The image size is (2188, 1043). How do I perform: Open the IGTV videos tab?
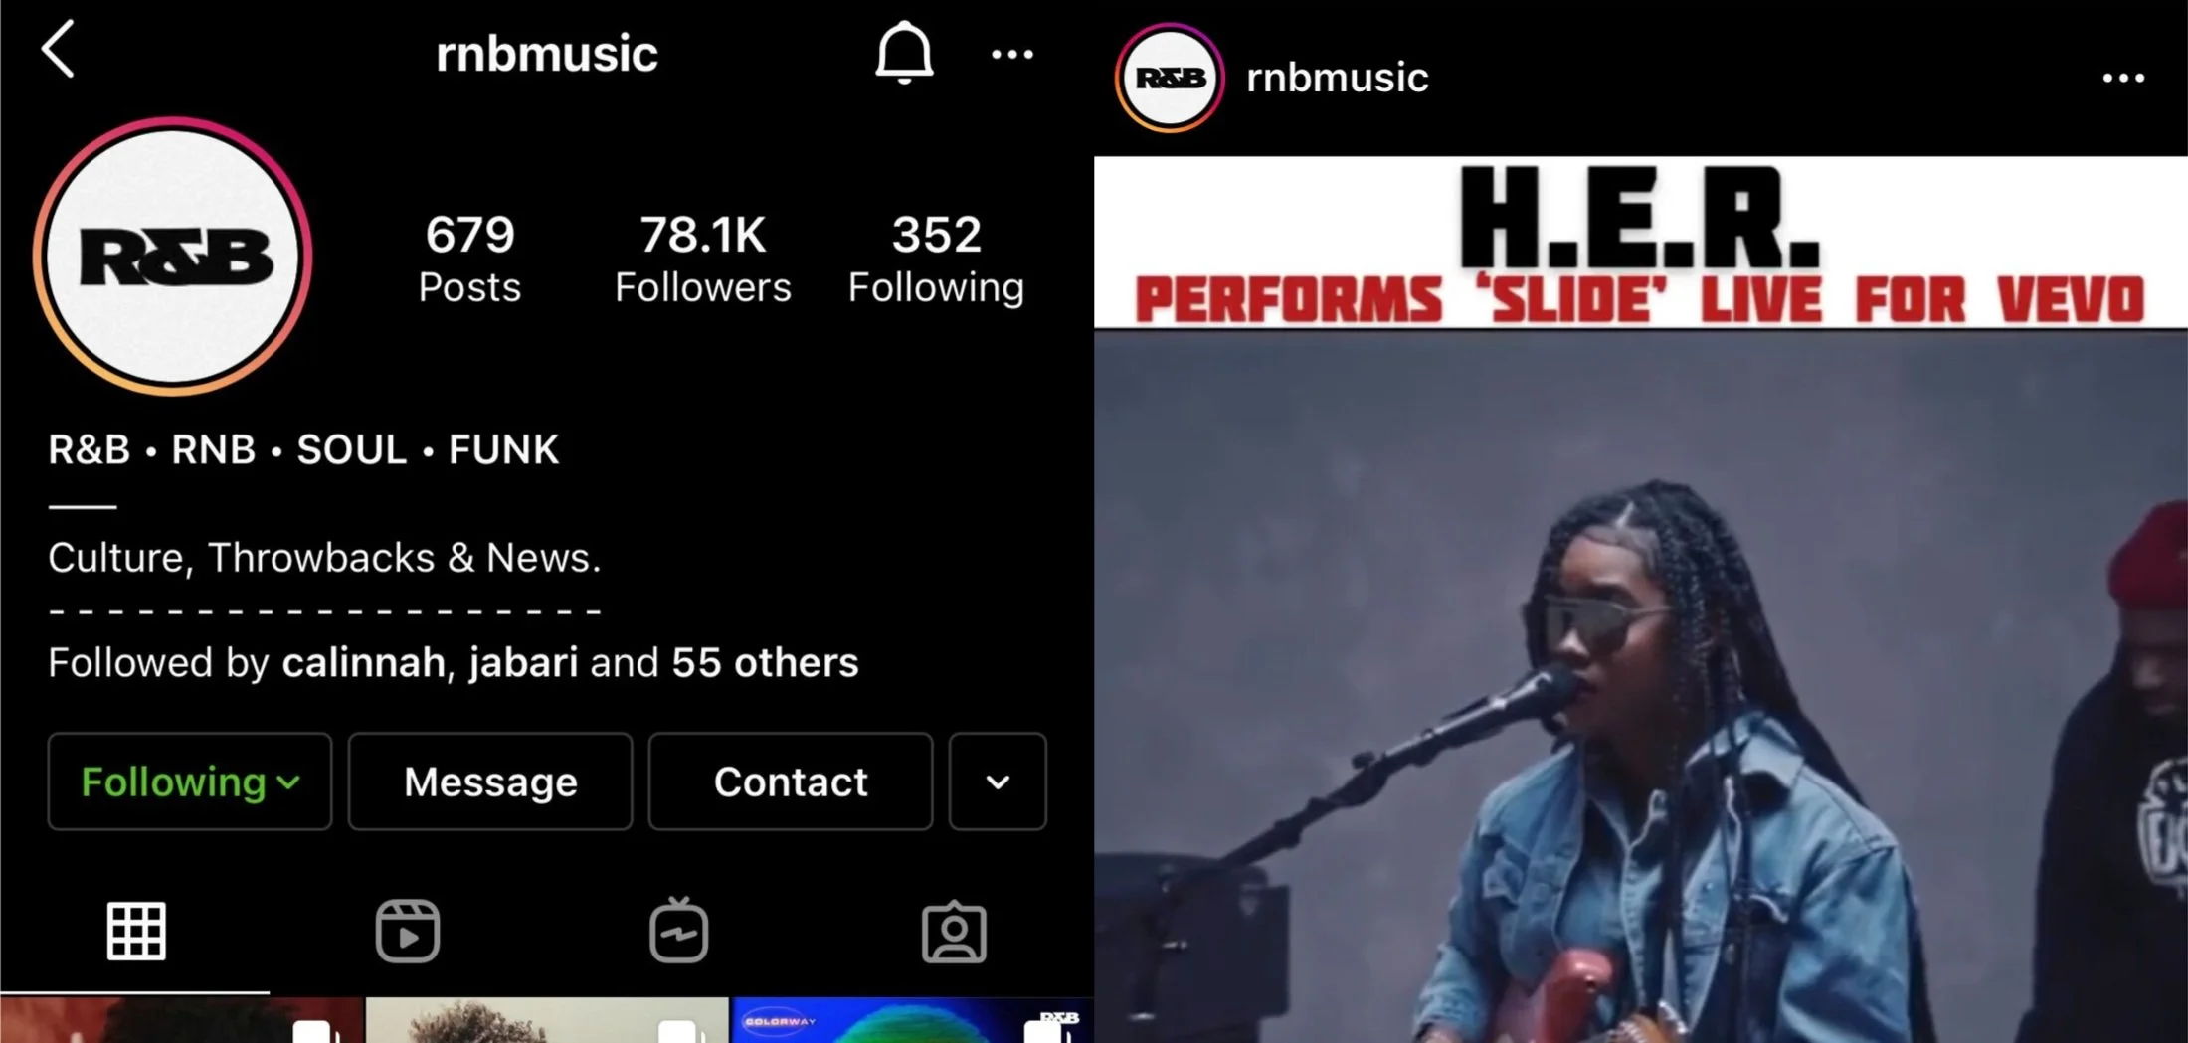pos(679,931)
